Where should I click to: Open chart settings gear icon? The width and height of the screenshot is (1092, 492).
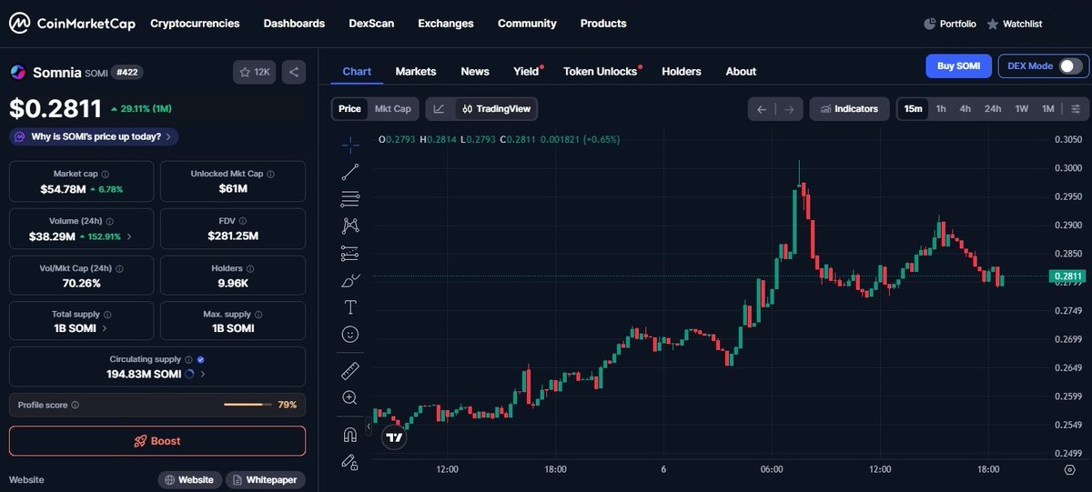[x=1069, y=469]
